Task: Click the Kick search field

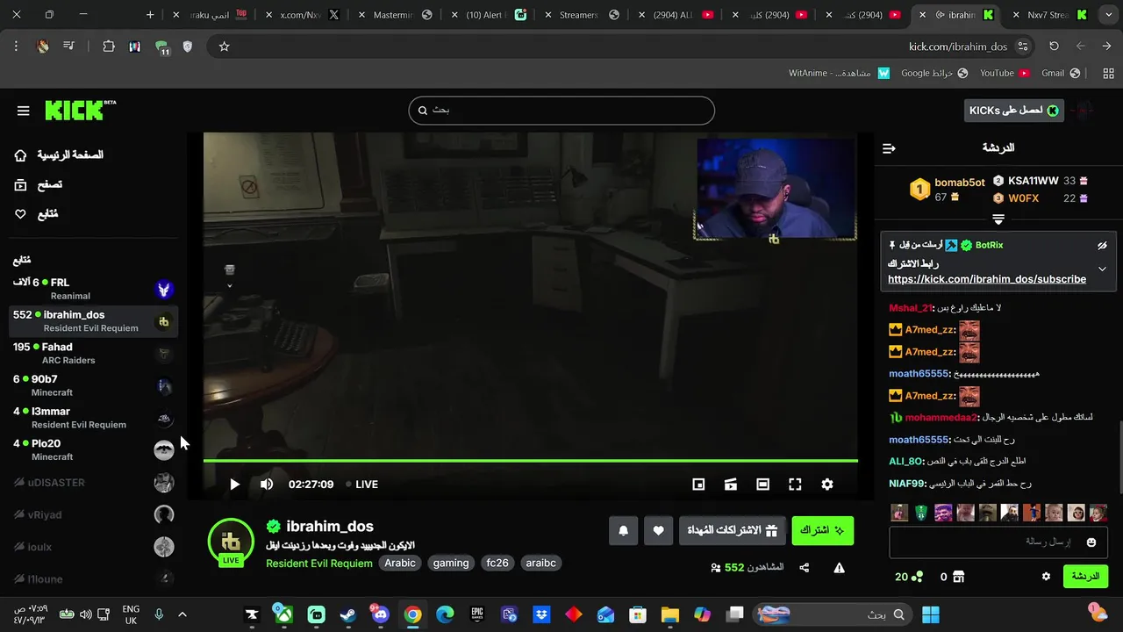Action: pos(561,111)
